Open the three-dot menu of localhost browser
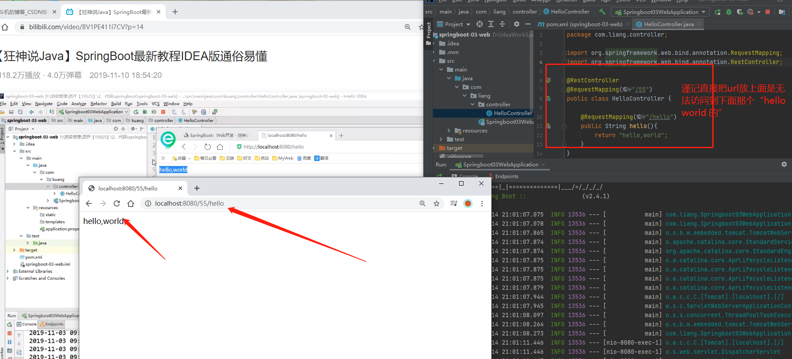Screen dimensions: 792x359 coord(482,203)
